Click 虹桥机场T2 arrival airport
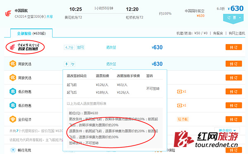Viewport: 248px width, 154px height. [134, 17]
